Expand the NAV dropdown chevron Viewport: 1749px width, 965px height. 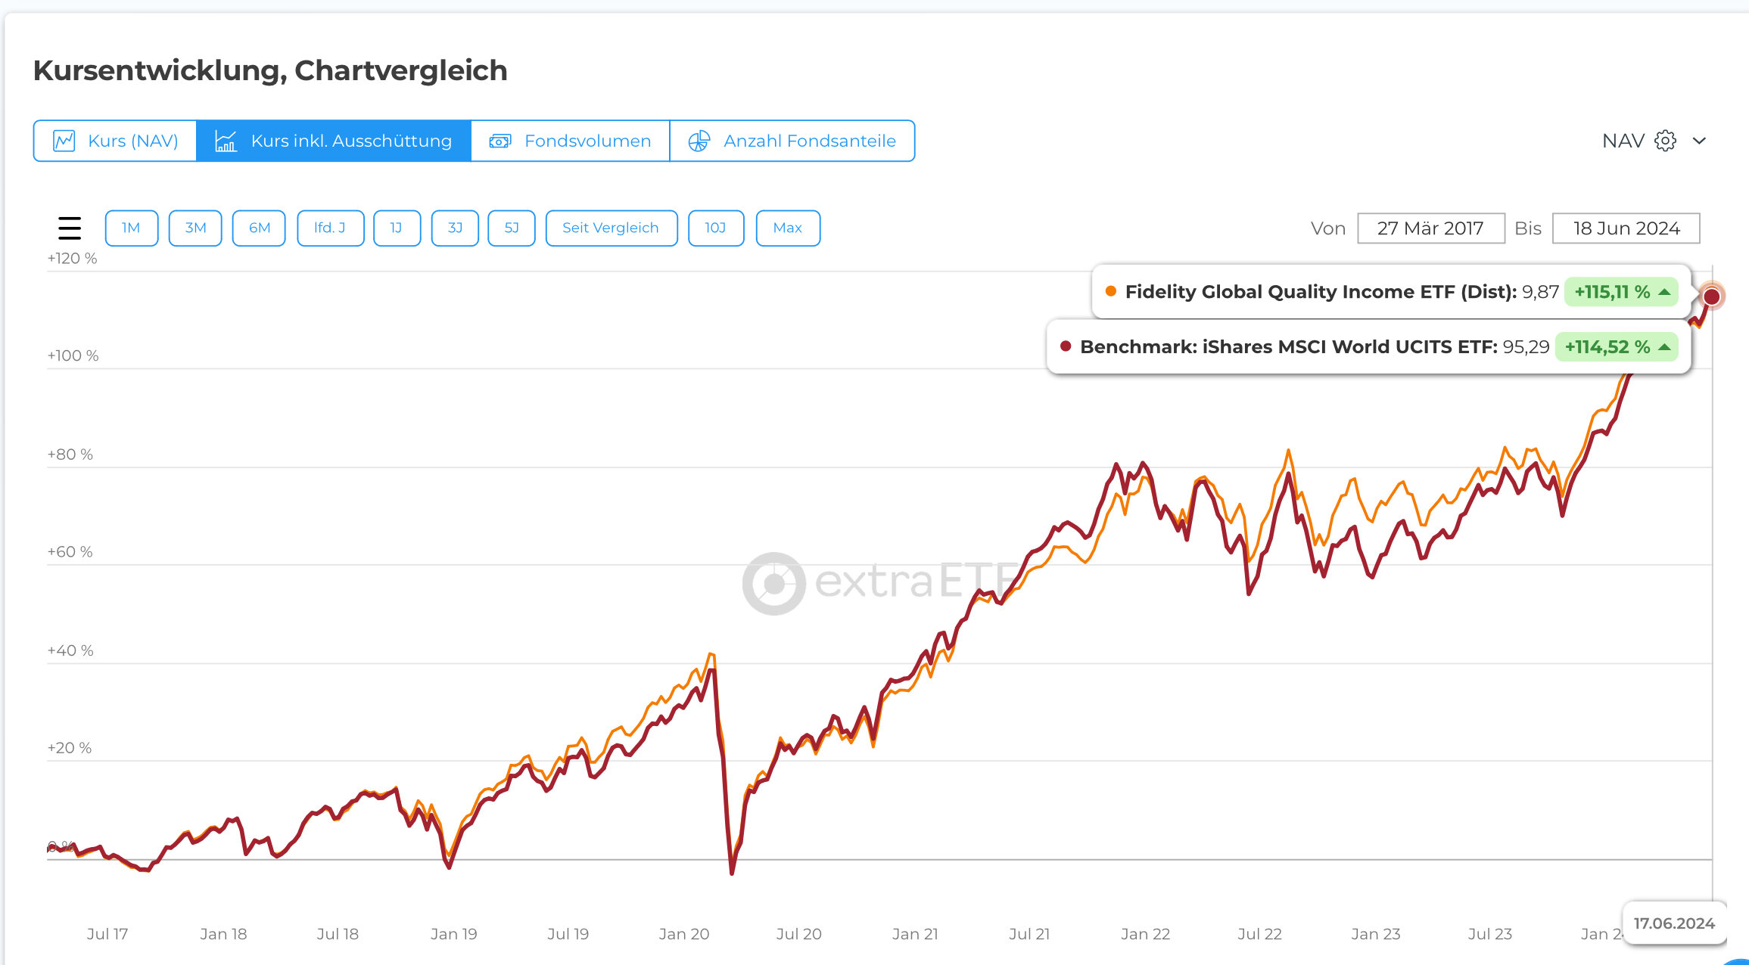(1699, 141)
